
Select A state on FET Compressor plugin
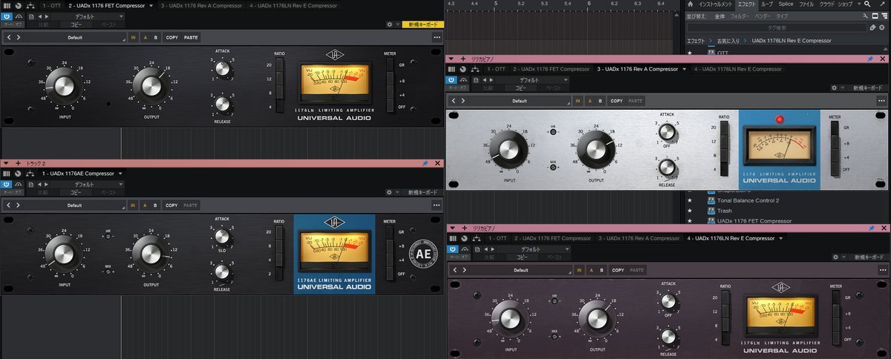coord(145,37)
